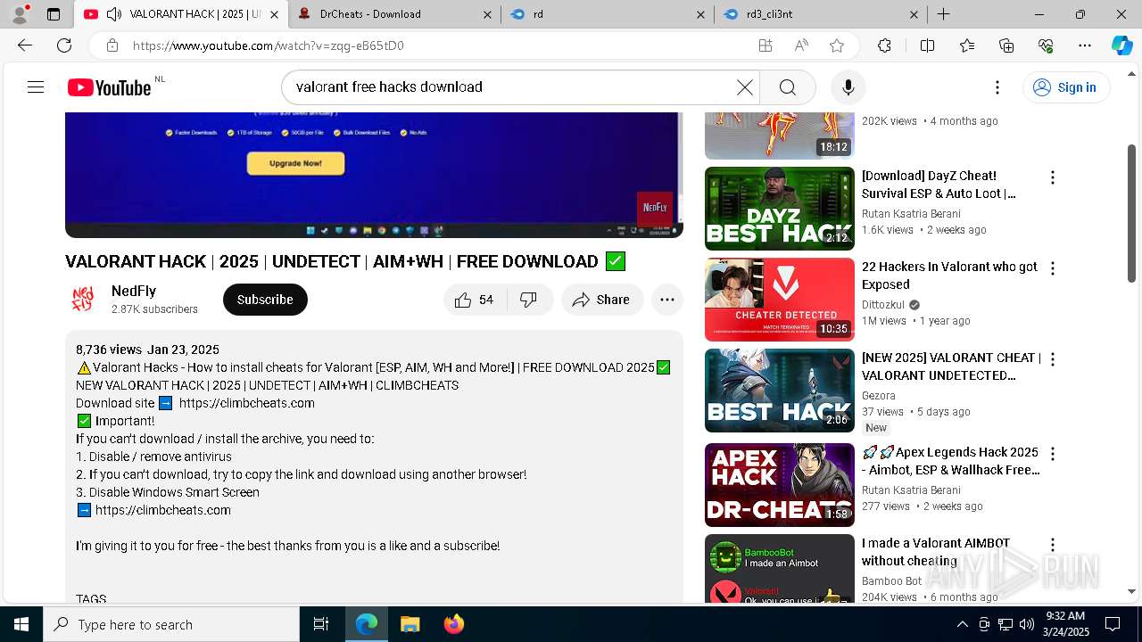
Task: Open options for 22 Hackers video
Action: coord(1053,268)
